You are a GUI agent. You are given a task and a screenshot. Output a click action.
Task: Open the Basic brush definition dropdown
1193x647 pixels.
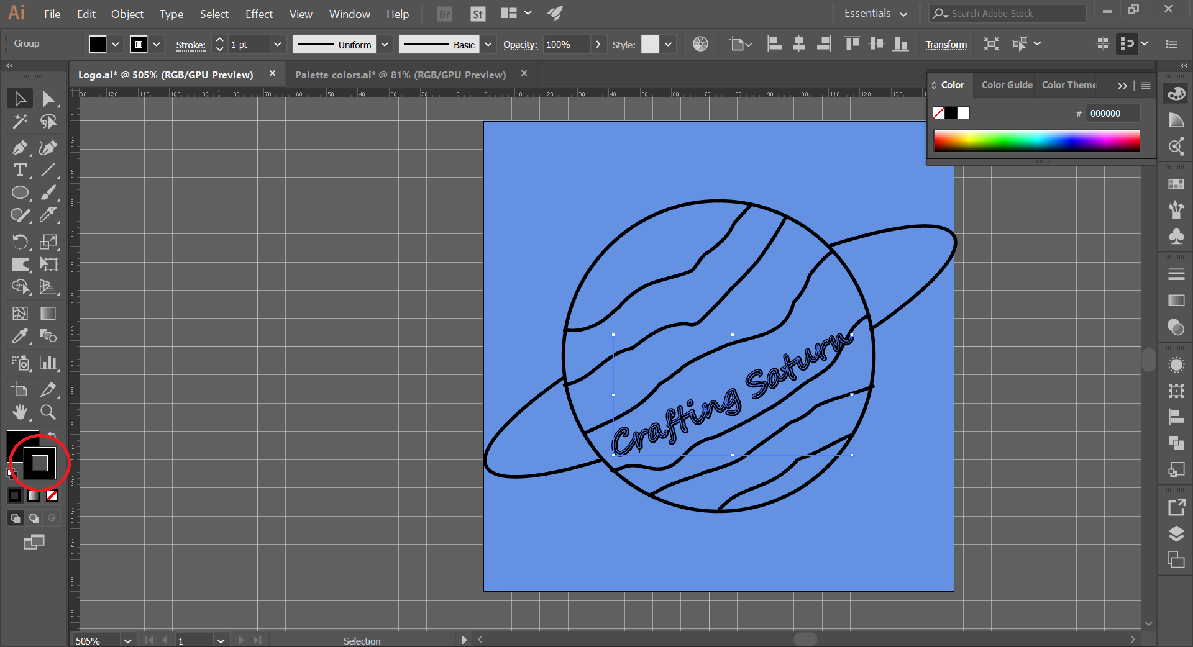(488, 44)
